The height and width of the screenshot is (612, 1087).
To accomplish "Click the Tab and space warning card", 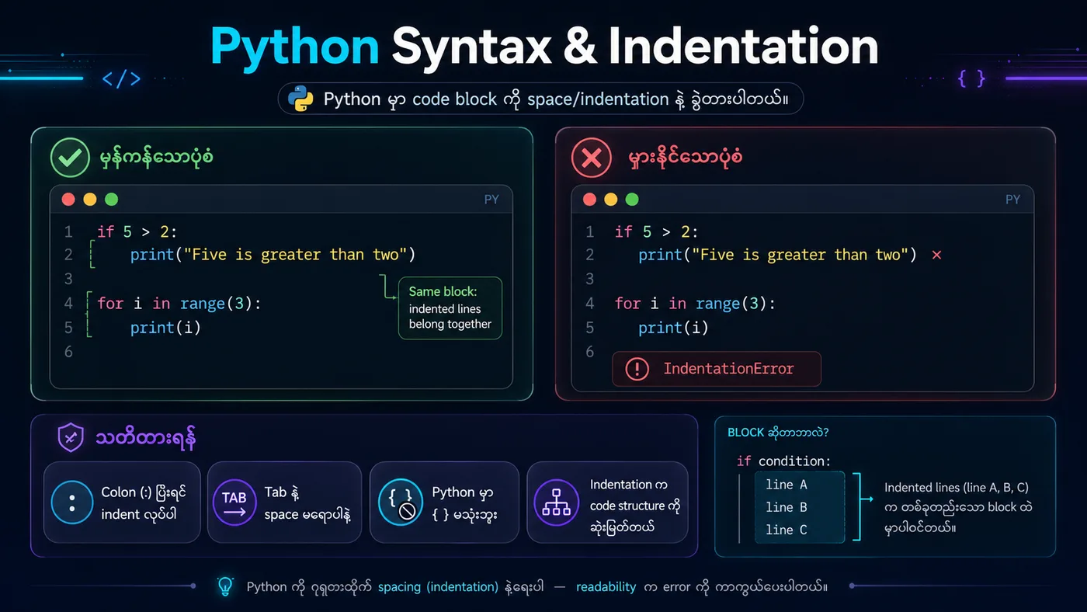I will [284, 502].
